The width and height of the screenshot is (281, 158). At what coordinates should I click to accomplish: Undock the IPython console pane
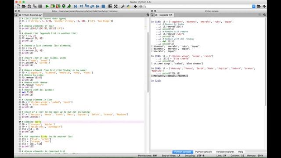point(155,11)
